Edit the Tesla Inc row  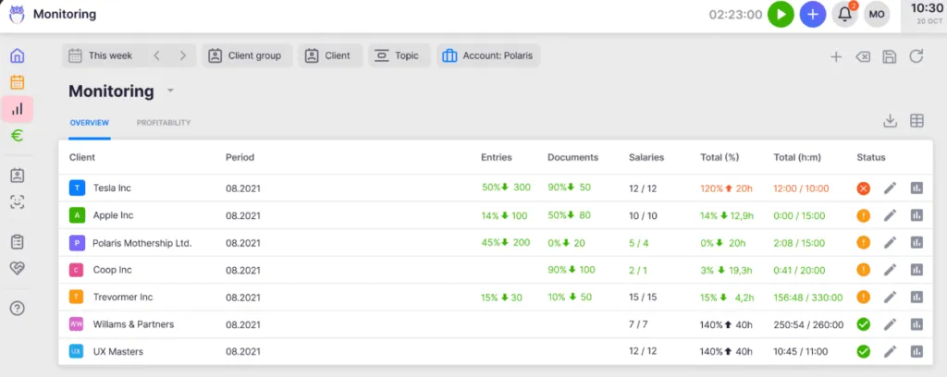coord(890,188)
